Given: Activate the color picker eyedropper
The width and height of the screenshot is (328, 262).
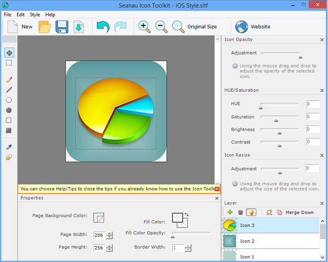Looking at the screenshot, I should coord(9,147).
